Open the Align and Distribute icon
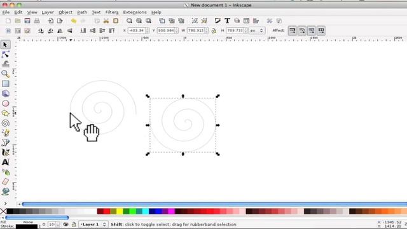The height and width of the screenshot is (229, 407). pyautogui.click(x=256, y=21)
